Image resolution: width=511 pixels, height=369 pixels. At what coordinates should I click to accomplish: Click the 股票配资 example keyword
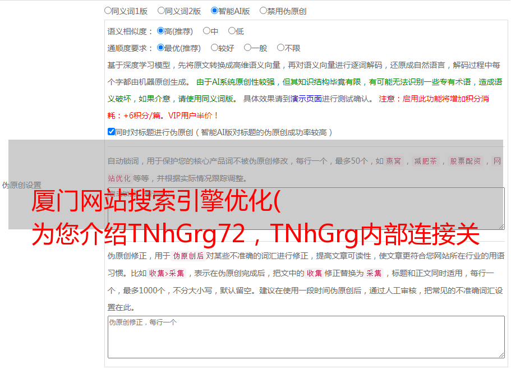click(x=466, y=161)
